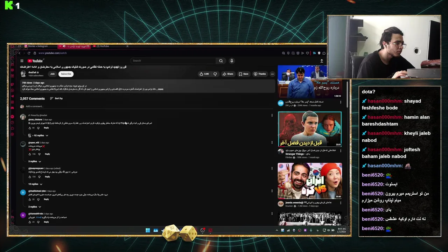Image resolution: width=448 pixels, height=252 pixels.
Task: Click the padlock site info icon
Action: (35, 53)
